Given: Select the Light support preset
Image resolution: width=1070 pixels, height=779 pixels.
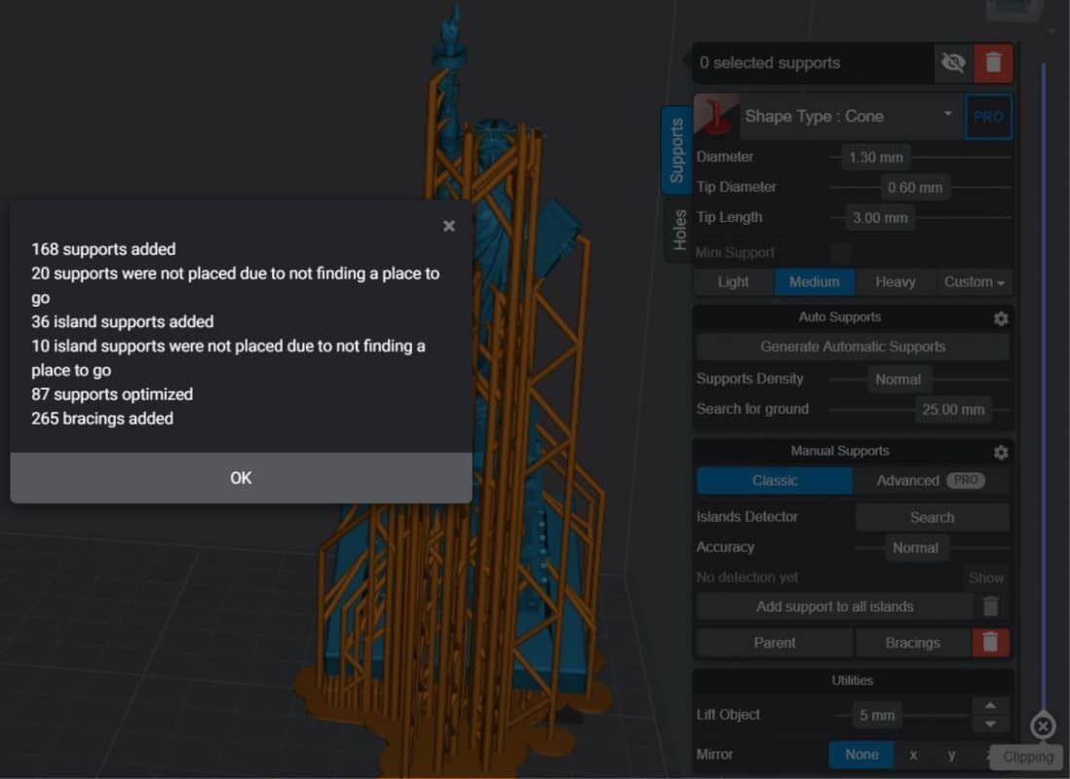Looking at the screenshot, I should tap(734, 281).
